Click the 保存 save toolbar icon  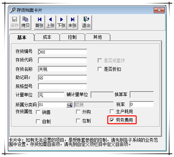tap(15, 22)
